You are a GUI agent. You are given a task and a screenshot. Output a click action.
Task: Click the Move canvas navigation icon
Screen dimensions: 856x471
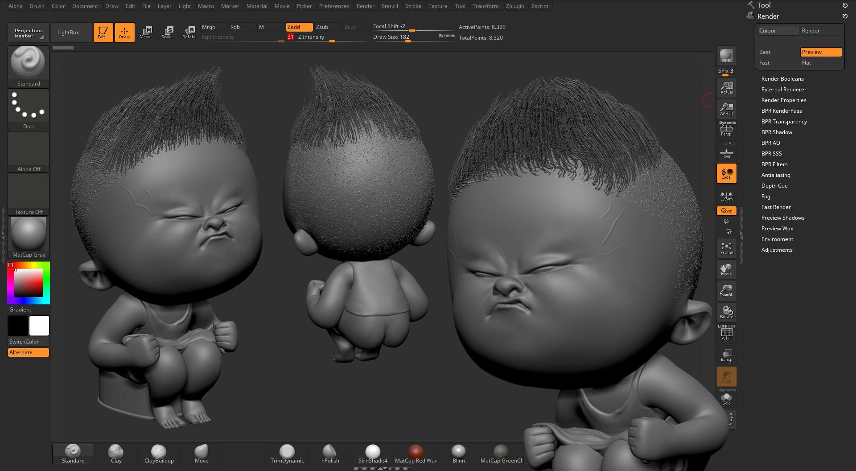pyautogui.click(x=726, y=270)
